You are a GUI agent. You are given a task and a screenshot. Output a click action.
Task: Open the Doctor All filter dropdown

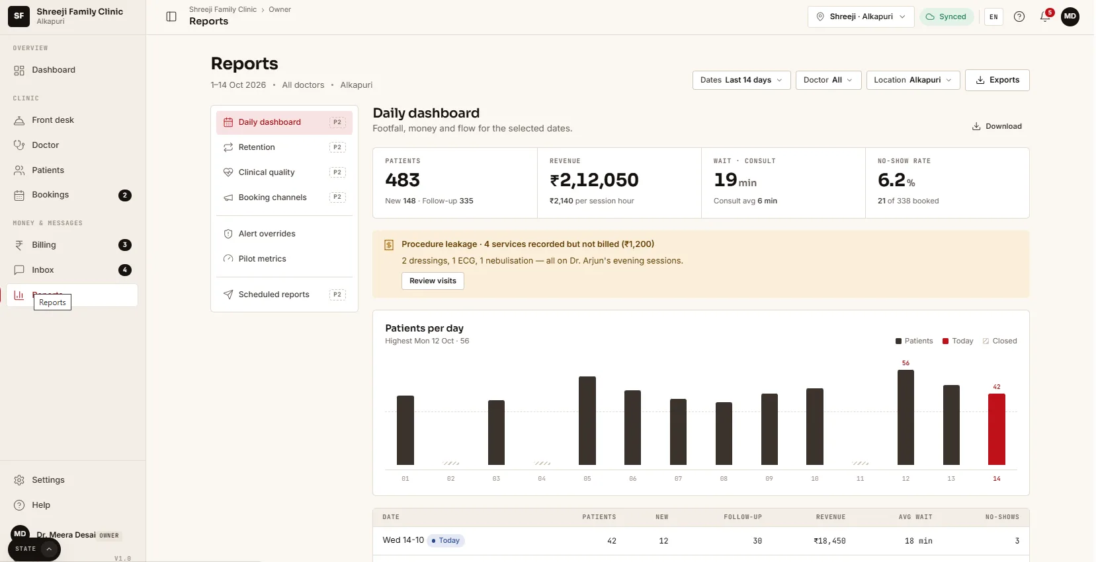pos(828,80)
